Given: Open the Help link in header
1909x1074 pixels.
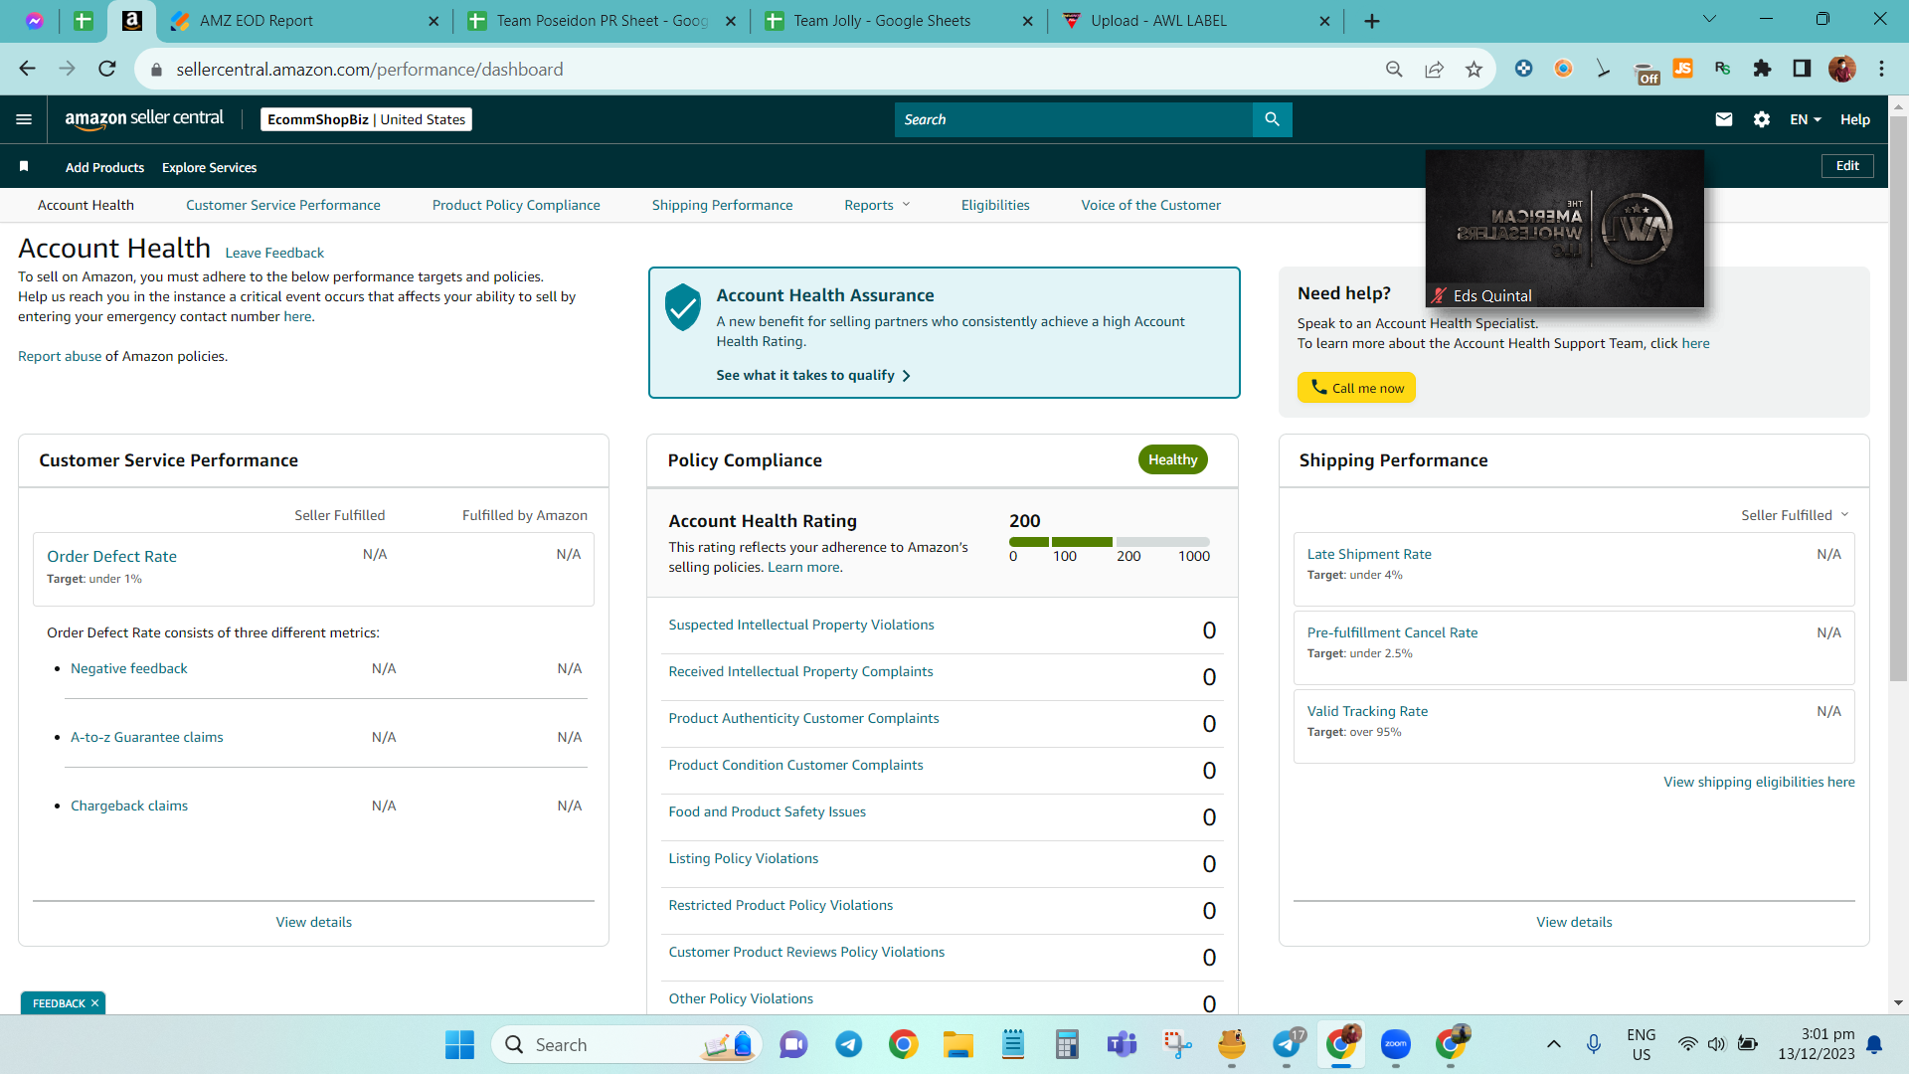Looking at the screenshot, I should (1855, 119).
